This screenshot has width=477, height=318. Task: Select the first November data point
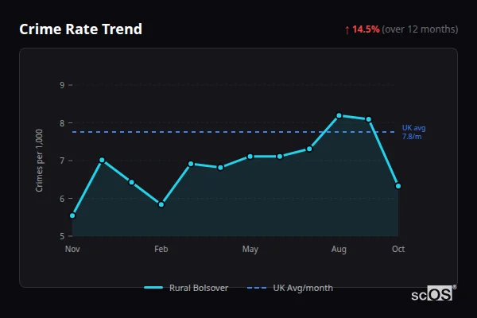tap(72, 215)
